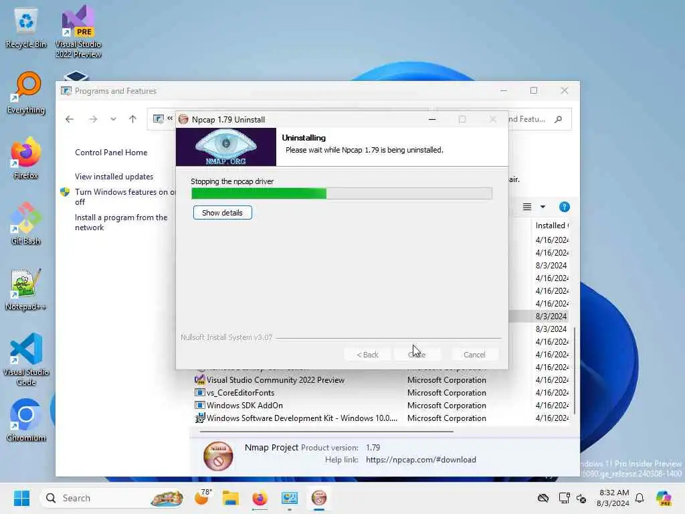Click the Control Panel address bar icon
The width and height of the screenshot is (685, 514).
click(x=158, y=119)
